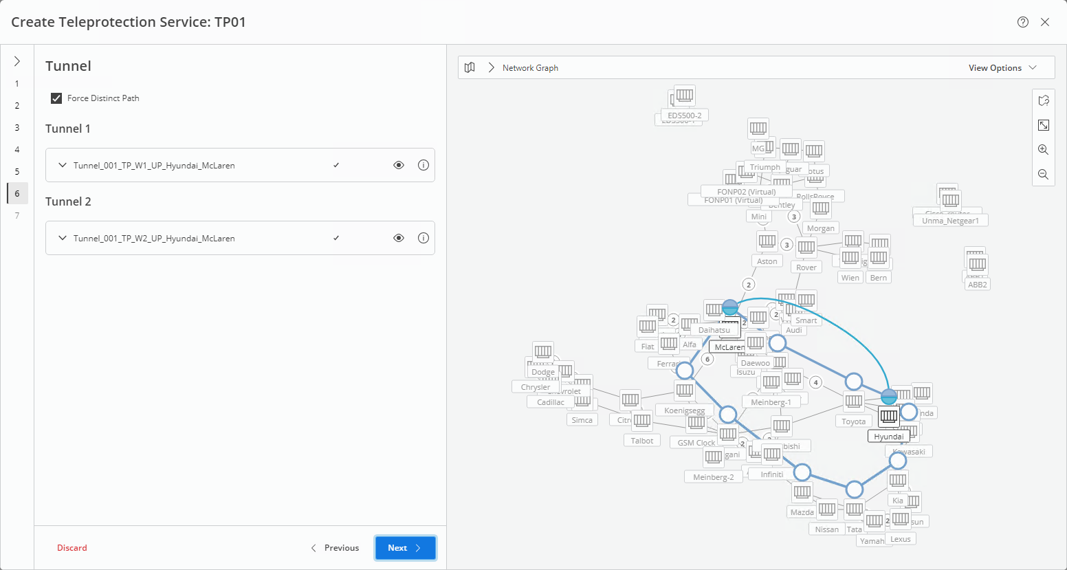
Task: Click the map icon in Network Graph bar
Action: click(x=470, y=67)
